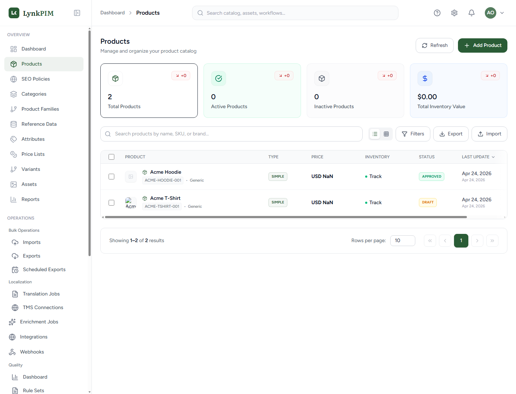Click the Inactive Products cube icon
The image size is (516, 394).
pos(322,78)
